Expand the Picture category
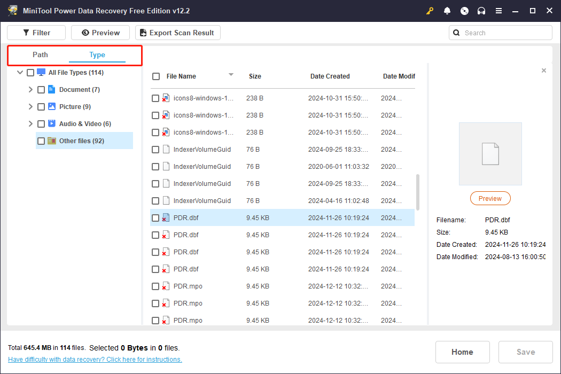 (x=30, y=107)
